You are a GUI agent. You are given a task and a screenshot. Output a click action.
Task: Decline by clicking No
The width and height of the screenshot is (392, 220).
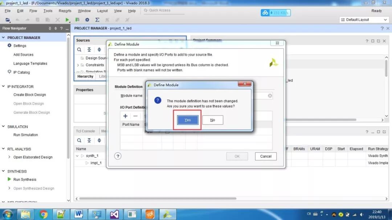[x=212, y=120]
